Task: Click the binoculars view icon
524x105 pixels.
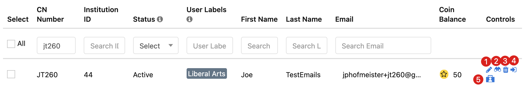Action: pyautogui.click(x=498, y=69)
